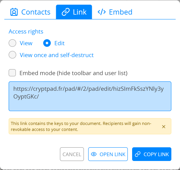180x170 pixels.
Task: Click the chain icon on Link tab
Action: coord(66,12)
